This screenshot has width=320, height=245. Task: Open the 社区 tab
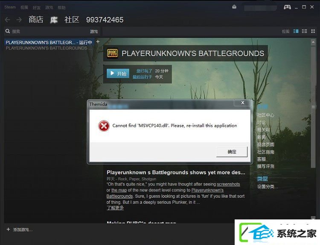(72, 20)
